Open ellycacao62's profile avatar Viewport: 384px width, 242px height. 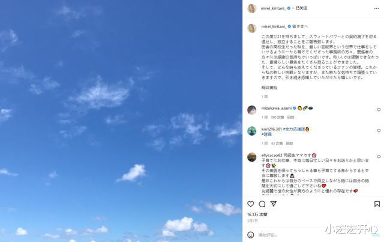[x=252, y=157]
